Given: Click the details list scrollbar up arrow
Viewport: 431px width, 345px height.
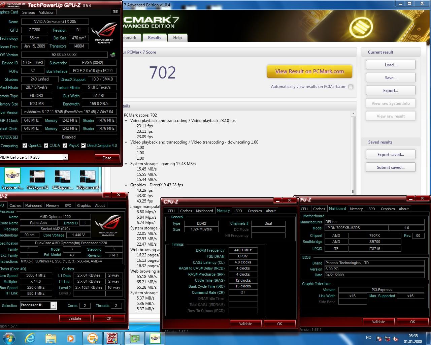Looking at the screenshot, I should (x=353, y=114).
